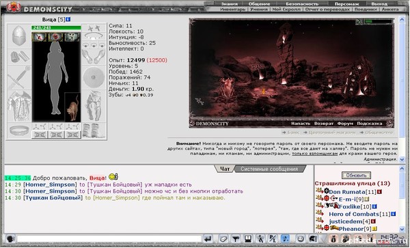The height and width of the screenshot is (248, 410).
Task: Click the Обновить button
Action: click(356, 176)
